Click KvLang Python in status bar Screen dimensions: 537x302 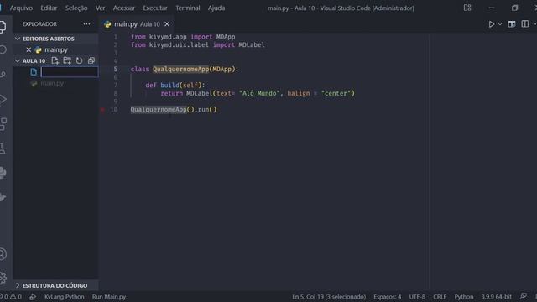65,297
